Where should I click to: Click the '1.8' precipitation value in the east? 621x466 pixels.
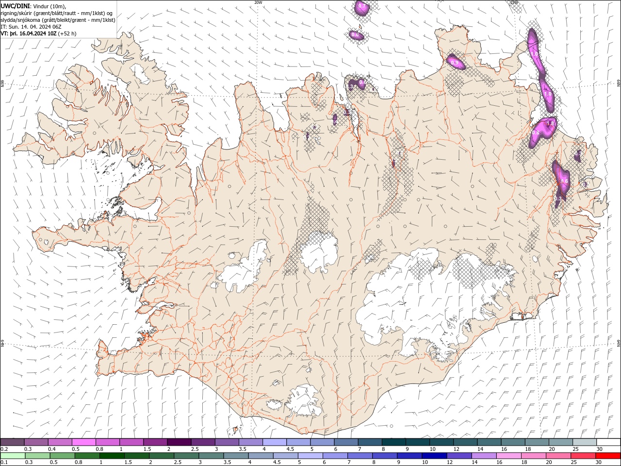pyautogui.click(x=550, y=124)
